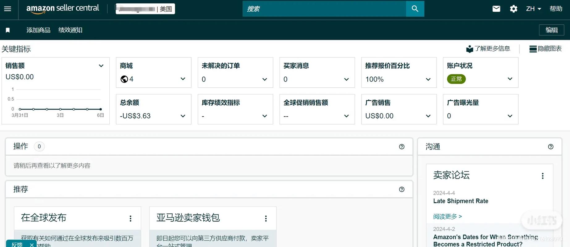This screenshot has width=570, height=247.
Task: Click the store selector showing 美国
Action: click(145, 9)
